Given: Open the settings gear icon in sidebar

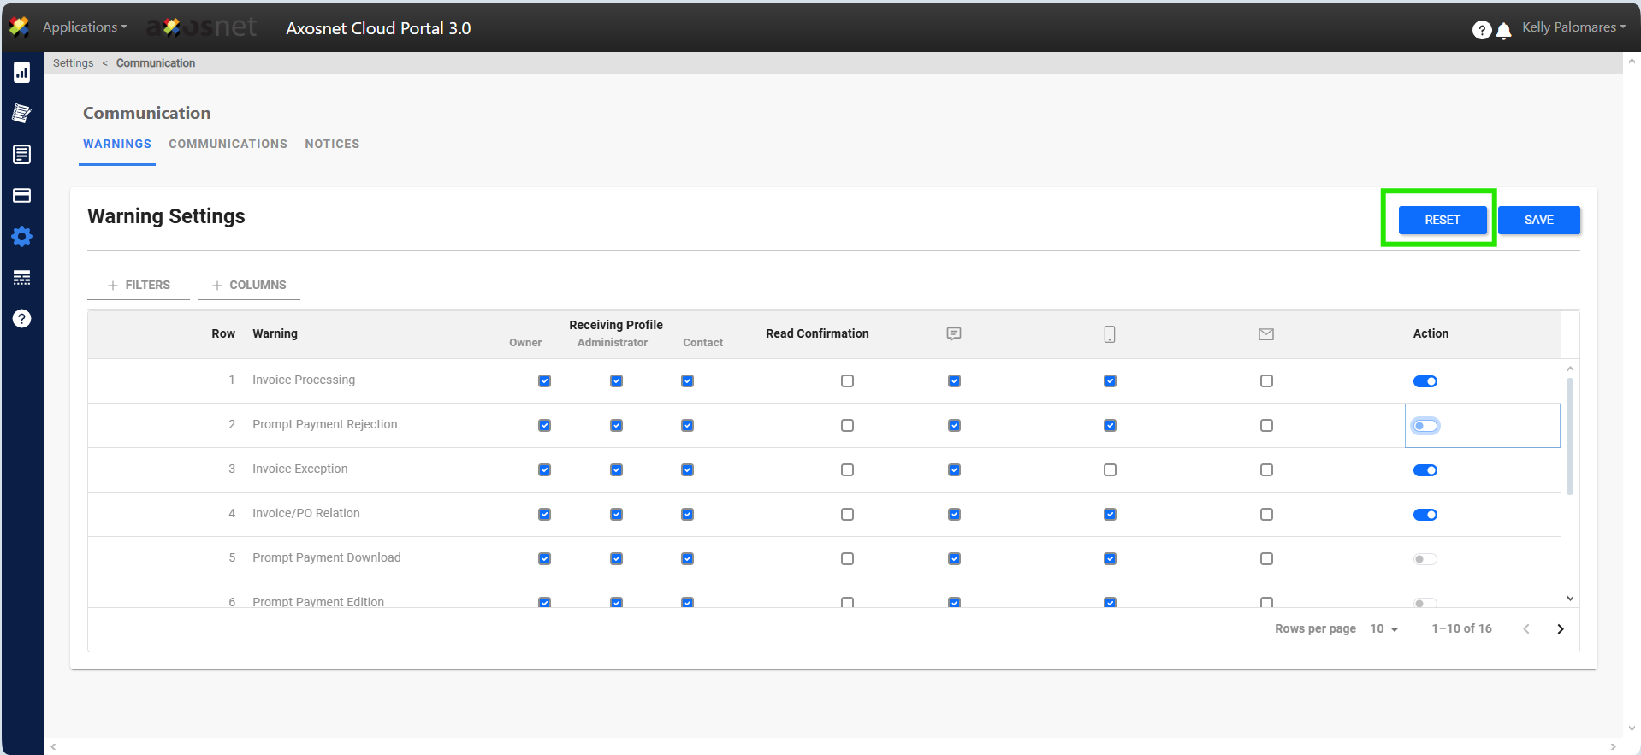Looking at the screenshot, I should (22, 237).
